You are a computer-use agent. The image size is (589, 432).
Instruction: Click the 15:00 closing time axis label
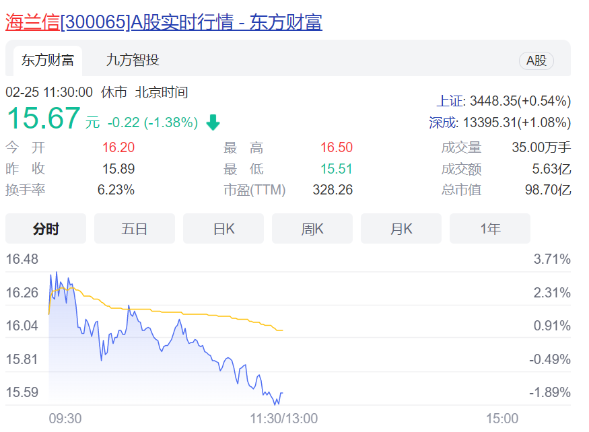pyautogui.click(x=502, y=419)
